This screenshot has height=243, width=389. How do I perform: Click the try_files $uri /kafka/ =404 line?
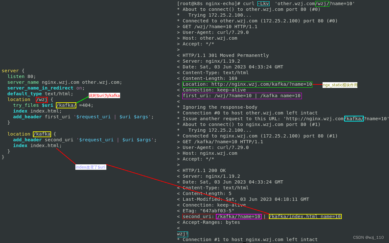pos(53,105)
